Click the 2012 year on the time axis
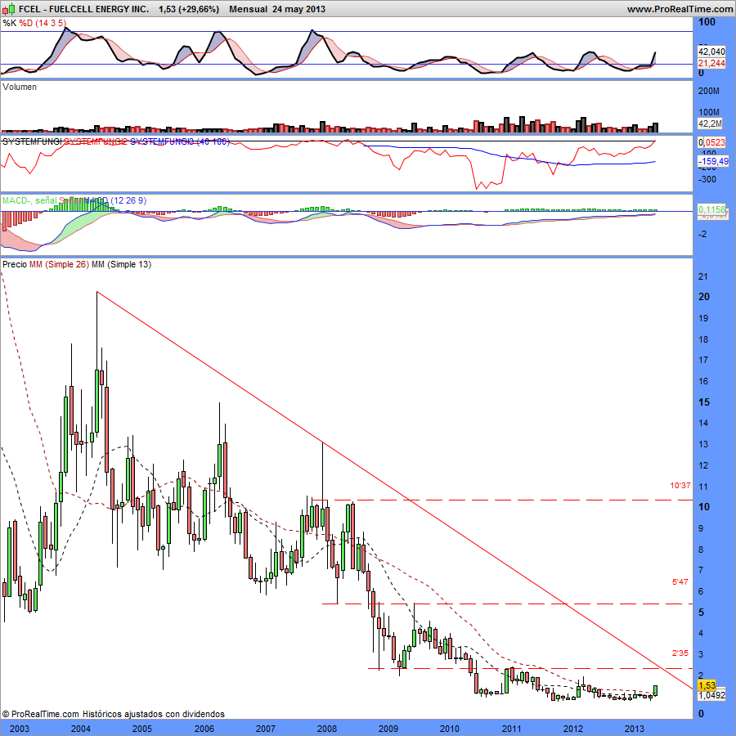The width and height of the screenshot is (736, 736). pyautogui.click(x=572, y=729)
